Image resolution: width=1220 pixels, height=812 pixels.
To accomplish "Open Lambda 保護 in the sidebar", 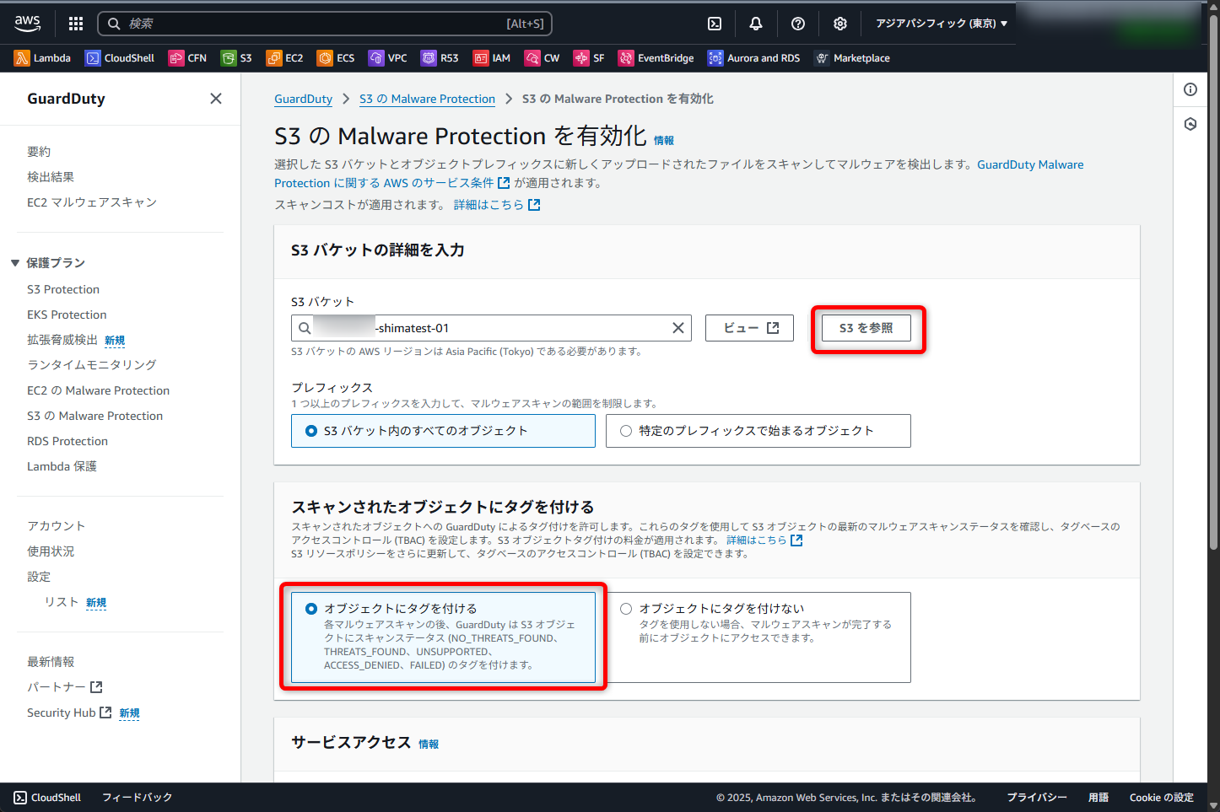I will (x=62, y=466).
